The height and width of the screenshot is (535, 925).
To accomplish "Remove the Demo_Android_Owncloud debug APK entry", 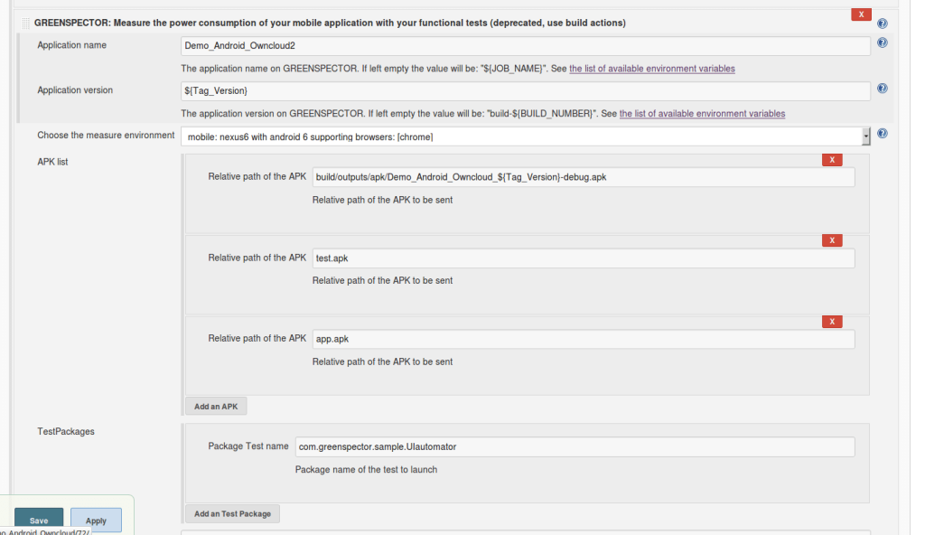I will coord(832,160).
